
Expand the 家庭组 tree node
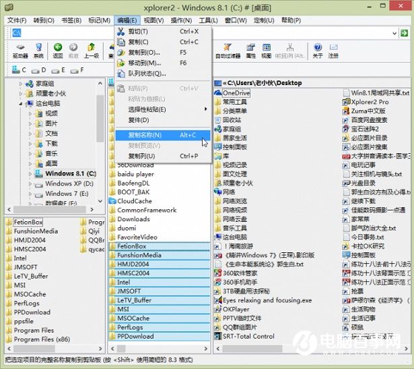pyautogui.click(x=21, y=84)
